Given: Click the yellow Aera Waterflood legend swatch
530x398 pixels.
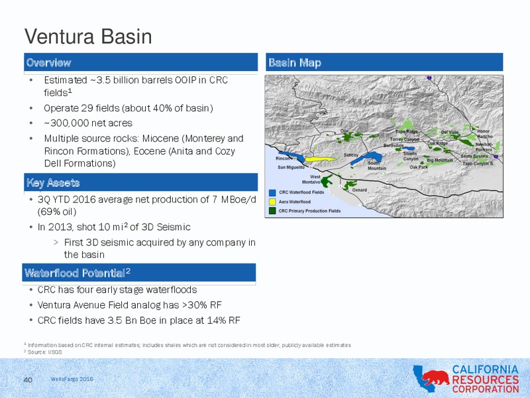Looking at the screenshot, I should 272,202.
